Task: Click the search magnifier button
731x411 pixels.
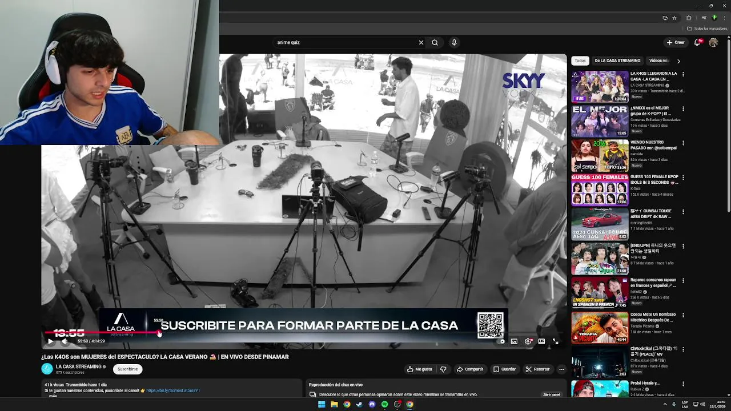Action: tap(435, 42)
